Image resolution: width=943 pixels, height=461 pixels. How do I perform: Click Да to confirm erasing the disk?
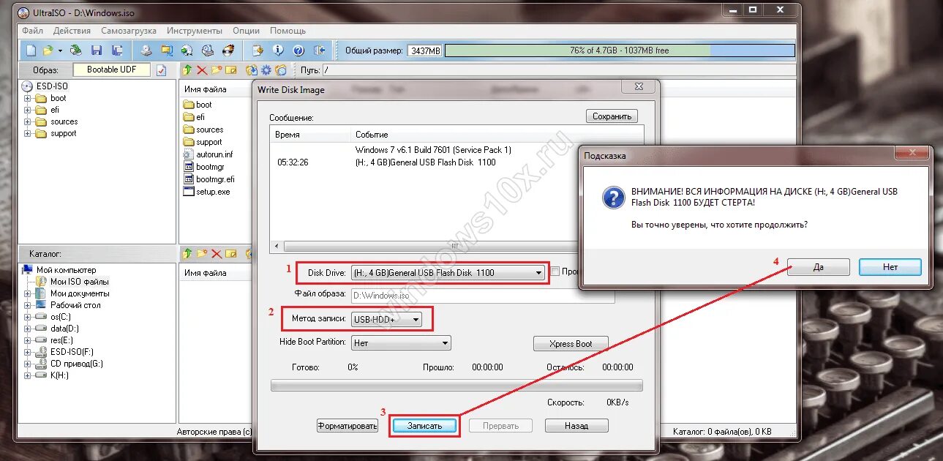(x=819, y=267)
